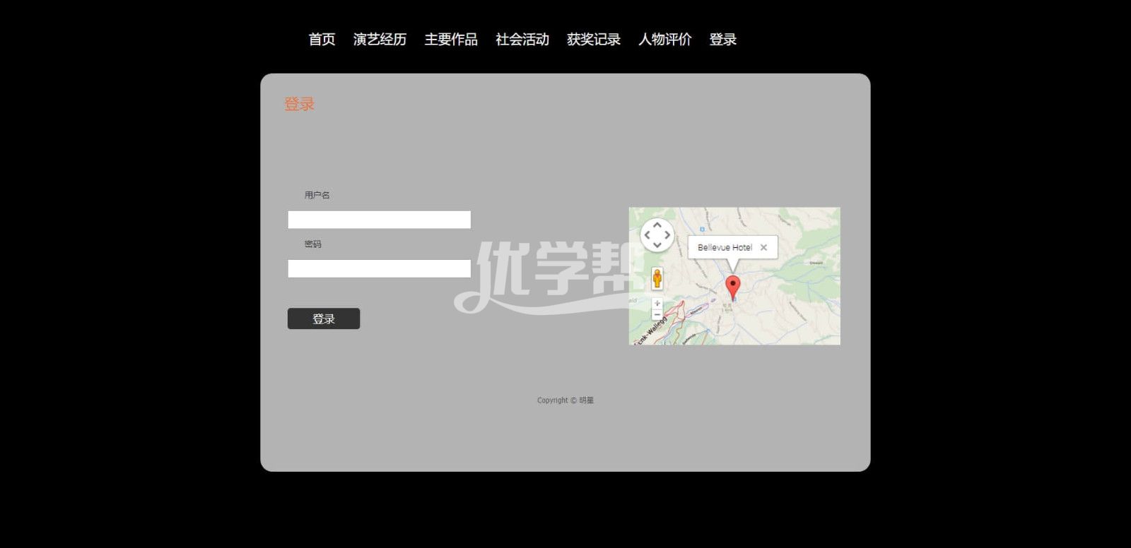The height and width of the screenshot is (548, 1131).
Task: Select the Street View pegman icon
Action: pos(657,279)
